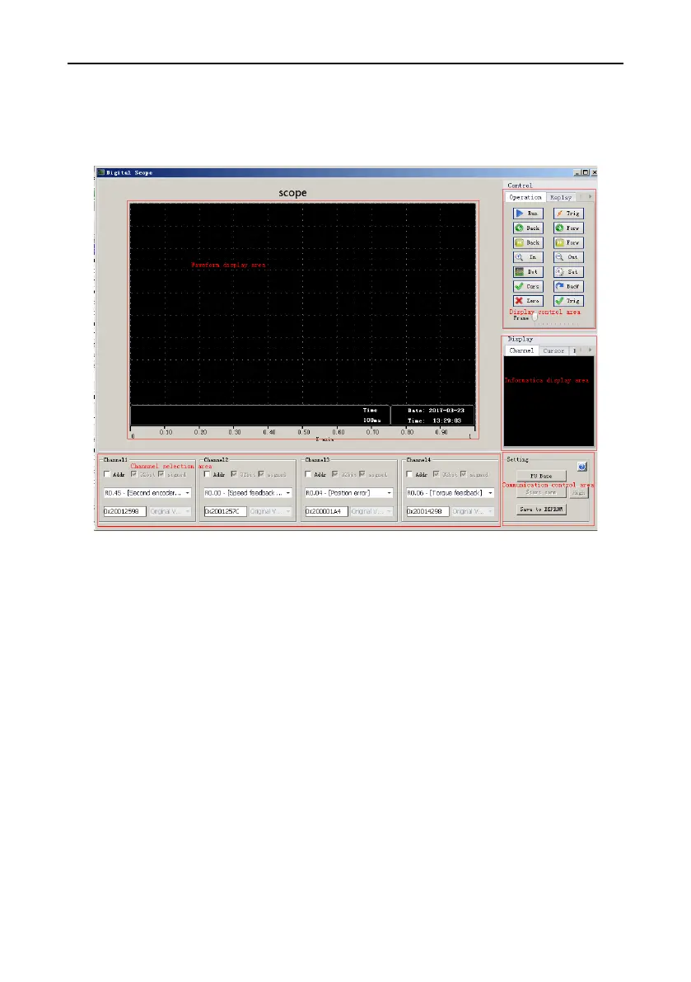Click the blue arrow button in Operation tab
This screenshot has width=691, height=982.
pyautogui.click(x=568, y=286)
